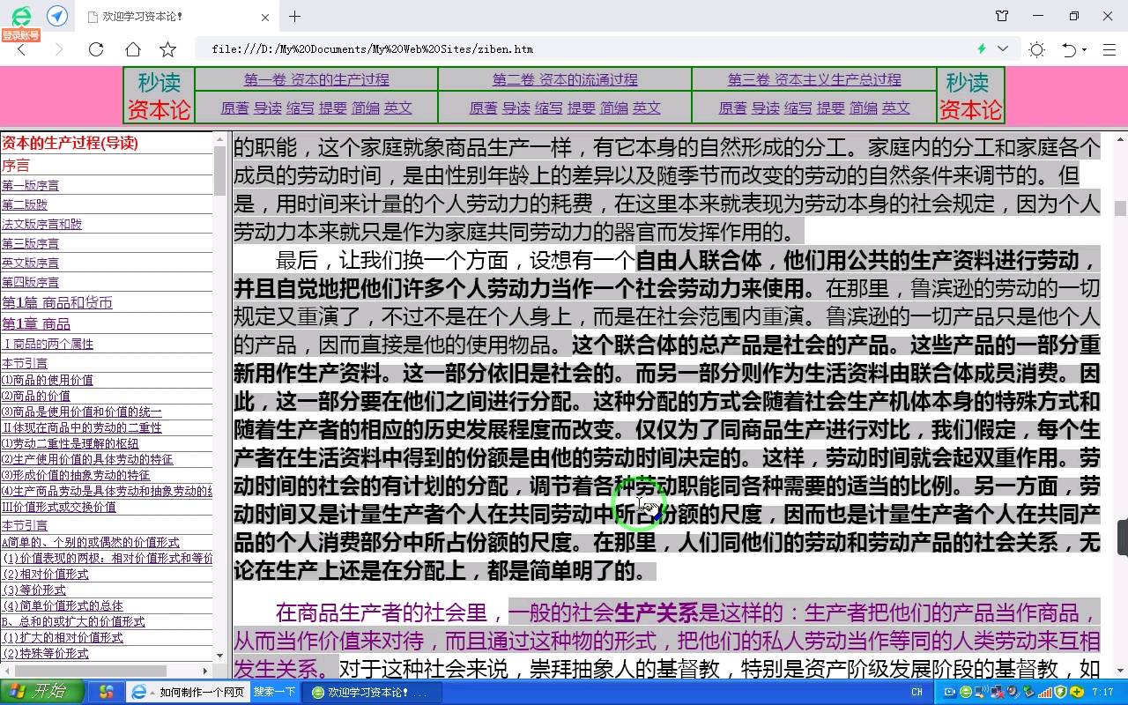This screenshot has height=705, width=1128.
Task: Open the browser hamburger main menu
Action: click(x=1109, y=49)
